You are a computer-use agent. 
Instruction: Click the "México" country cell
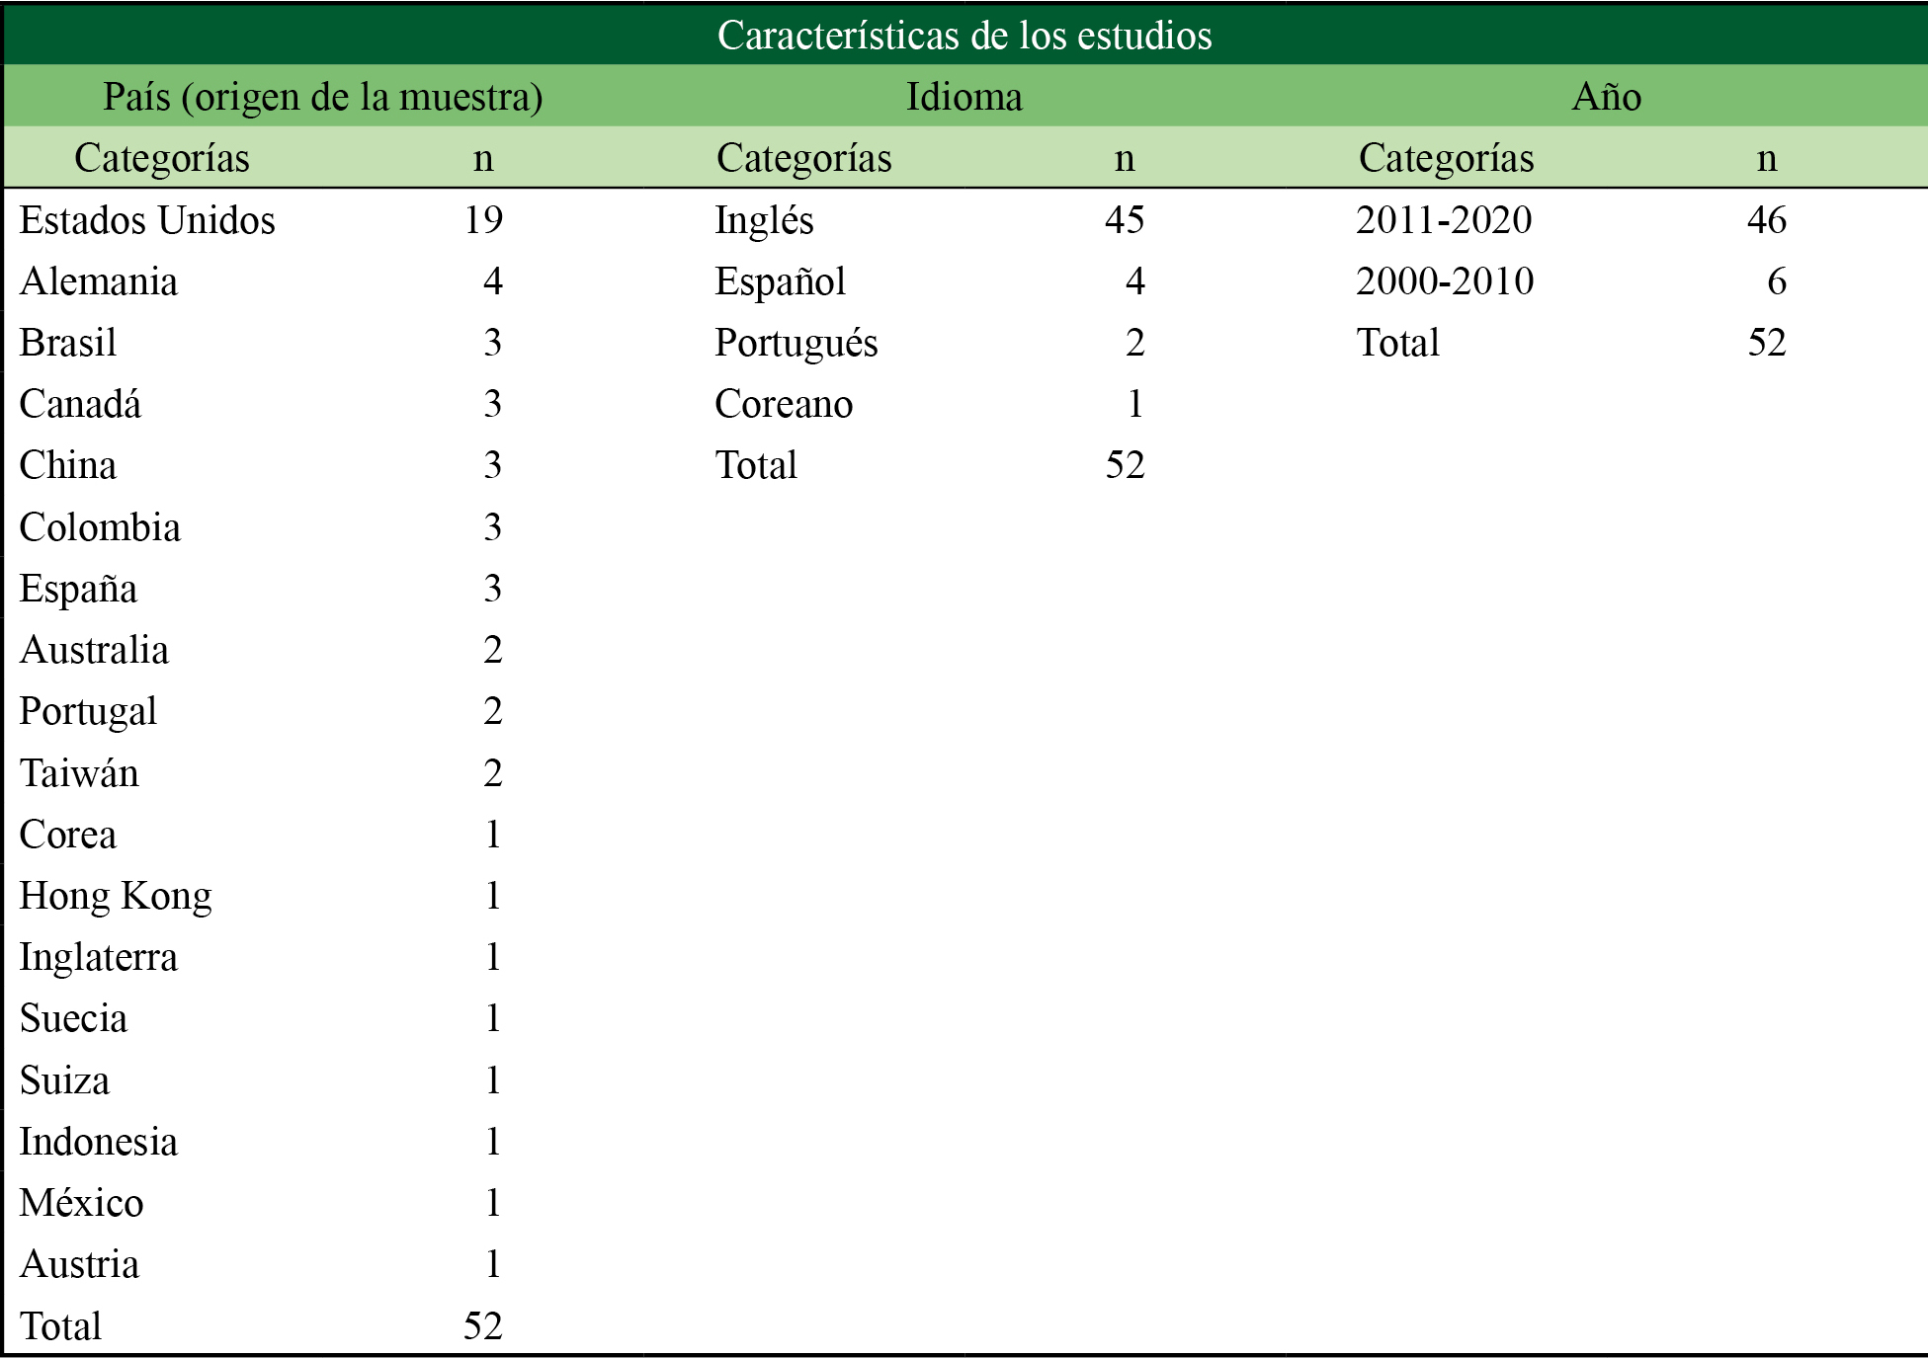[x=82, y=1203]
